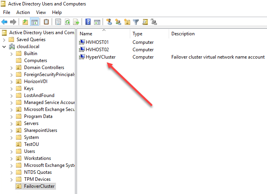The width and height of the screenshot is (267, 194).
Task: Click the Back arrow toolbar icon
Action: coord(5,22)
